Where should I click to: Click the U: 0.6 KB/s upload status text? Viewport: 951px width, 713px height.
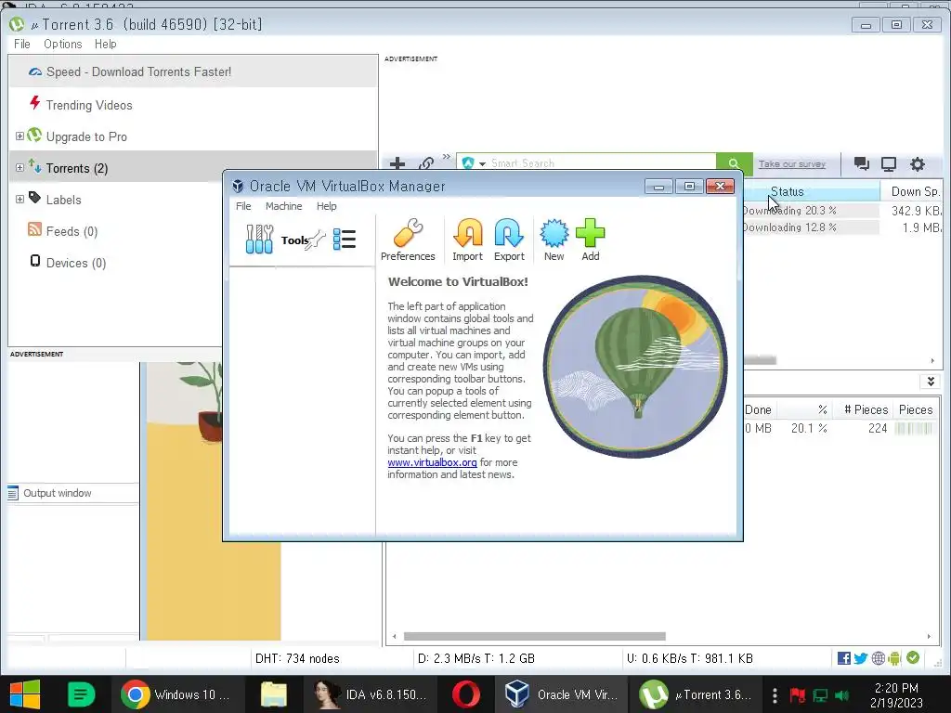click(x=690, y=658)
